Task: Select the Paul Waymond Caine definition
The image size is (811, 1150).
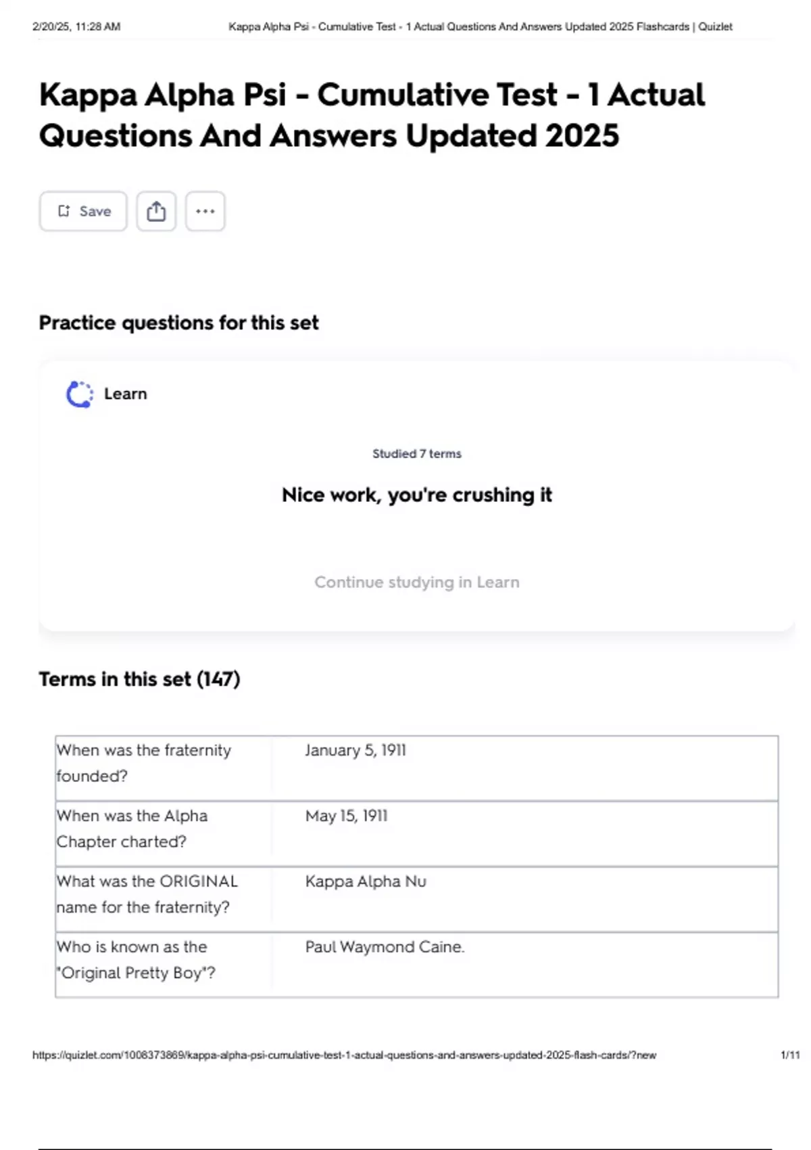Action: tap(385, 947)
